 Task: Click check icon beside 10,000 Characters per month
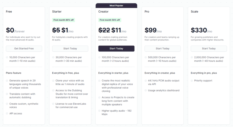tap(7, 57)
